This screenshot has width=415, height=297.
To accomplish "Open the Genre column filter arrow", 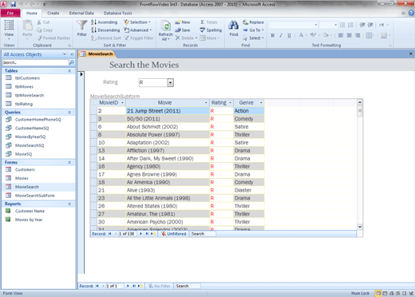I will (261, 103).
